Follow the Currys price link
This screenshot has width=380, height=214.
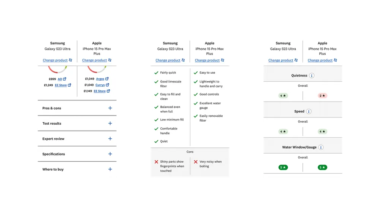pos(100,85)
